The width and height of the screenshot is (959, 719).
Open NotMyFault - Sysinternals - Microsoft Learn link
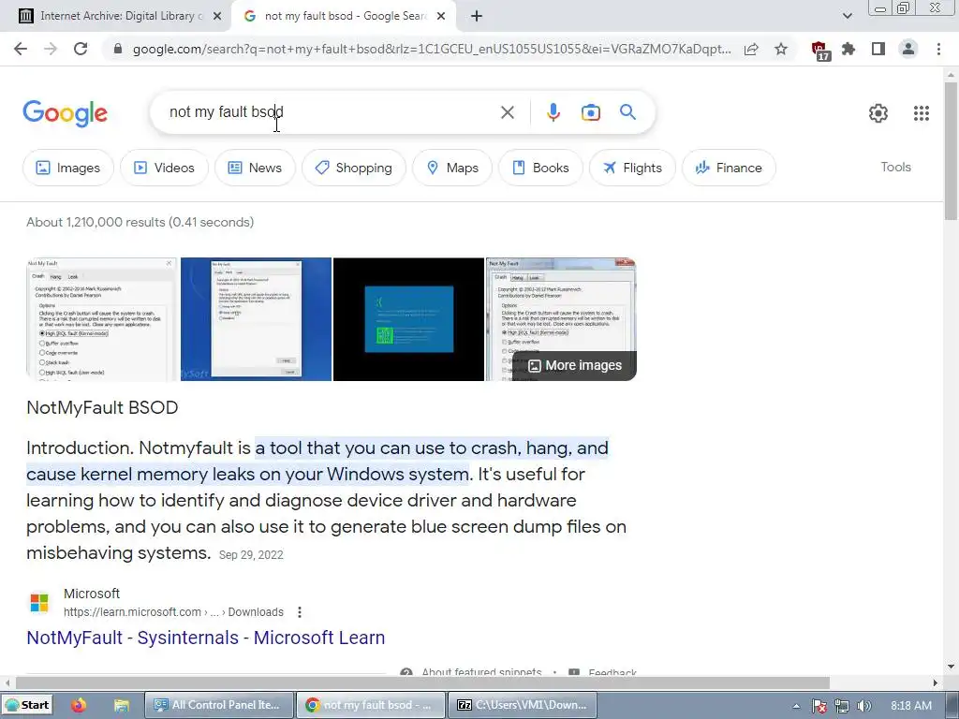(x=205, y=637)
